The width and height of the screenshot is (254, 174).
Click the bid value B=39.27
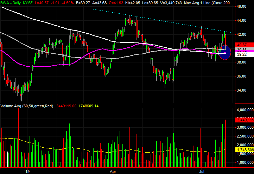coord(83,3)
